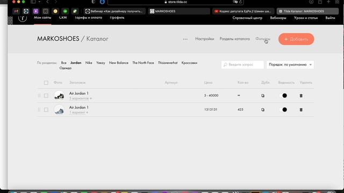The image size is (344, 193).
Task: Grab drag handle of first Air Jordan 1 row
Action: click(39, 95)
